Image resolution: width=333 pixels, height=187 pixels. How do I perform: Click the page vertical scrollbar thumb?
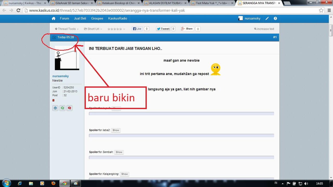pyautogui.click(x=331, y=31)
